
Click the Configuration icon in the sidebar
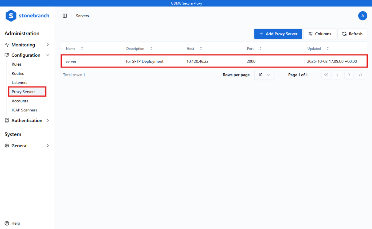pos(7,55)
